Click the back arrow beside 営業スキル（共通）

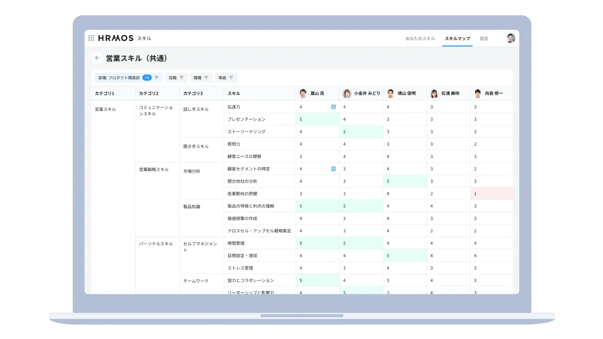(x=97, y=58)
